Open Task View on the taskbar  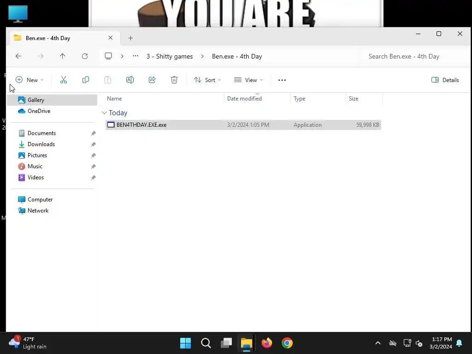click(226, 343)
